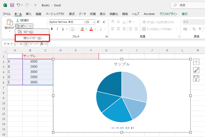This screenshot has width=205, height=137.
Task: Click the Percent style icon
Action: [194, 29]
